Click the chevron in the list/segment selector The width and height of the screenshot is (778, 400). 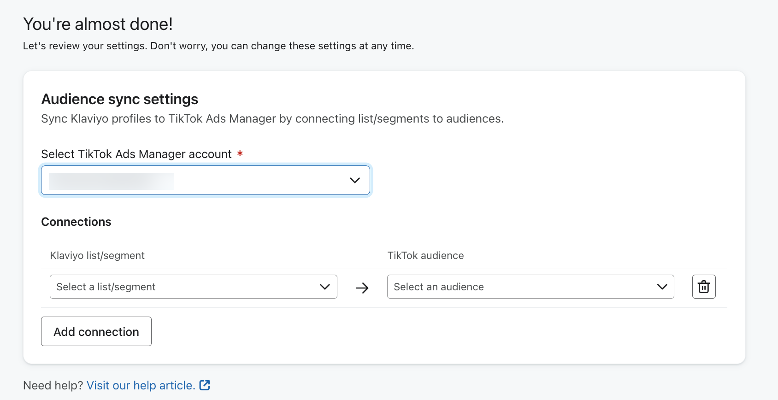(324, 287)
